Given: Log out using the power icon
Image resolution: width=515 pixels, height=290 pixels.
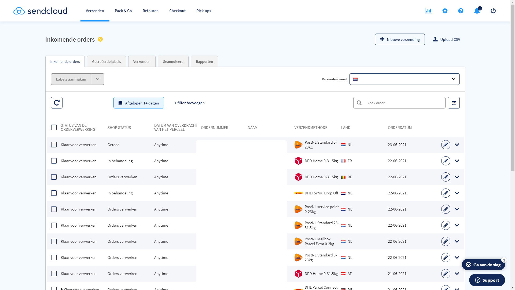Looking at the screenshot, I should coord(493,11).
